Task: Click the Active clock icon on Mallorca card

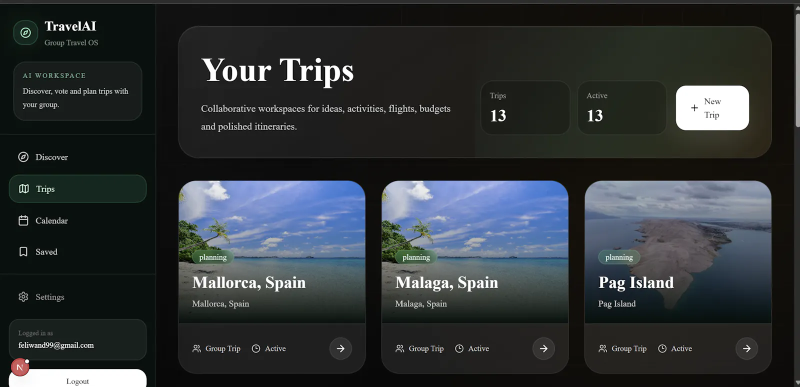Action: coord(256,348)
